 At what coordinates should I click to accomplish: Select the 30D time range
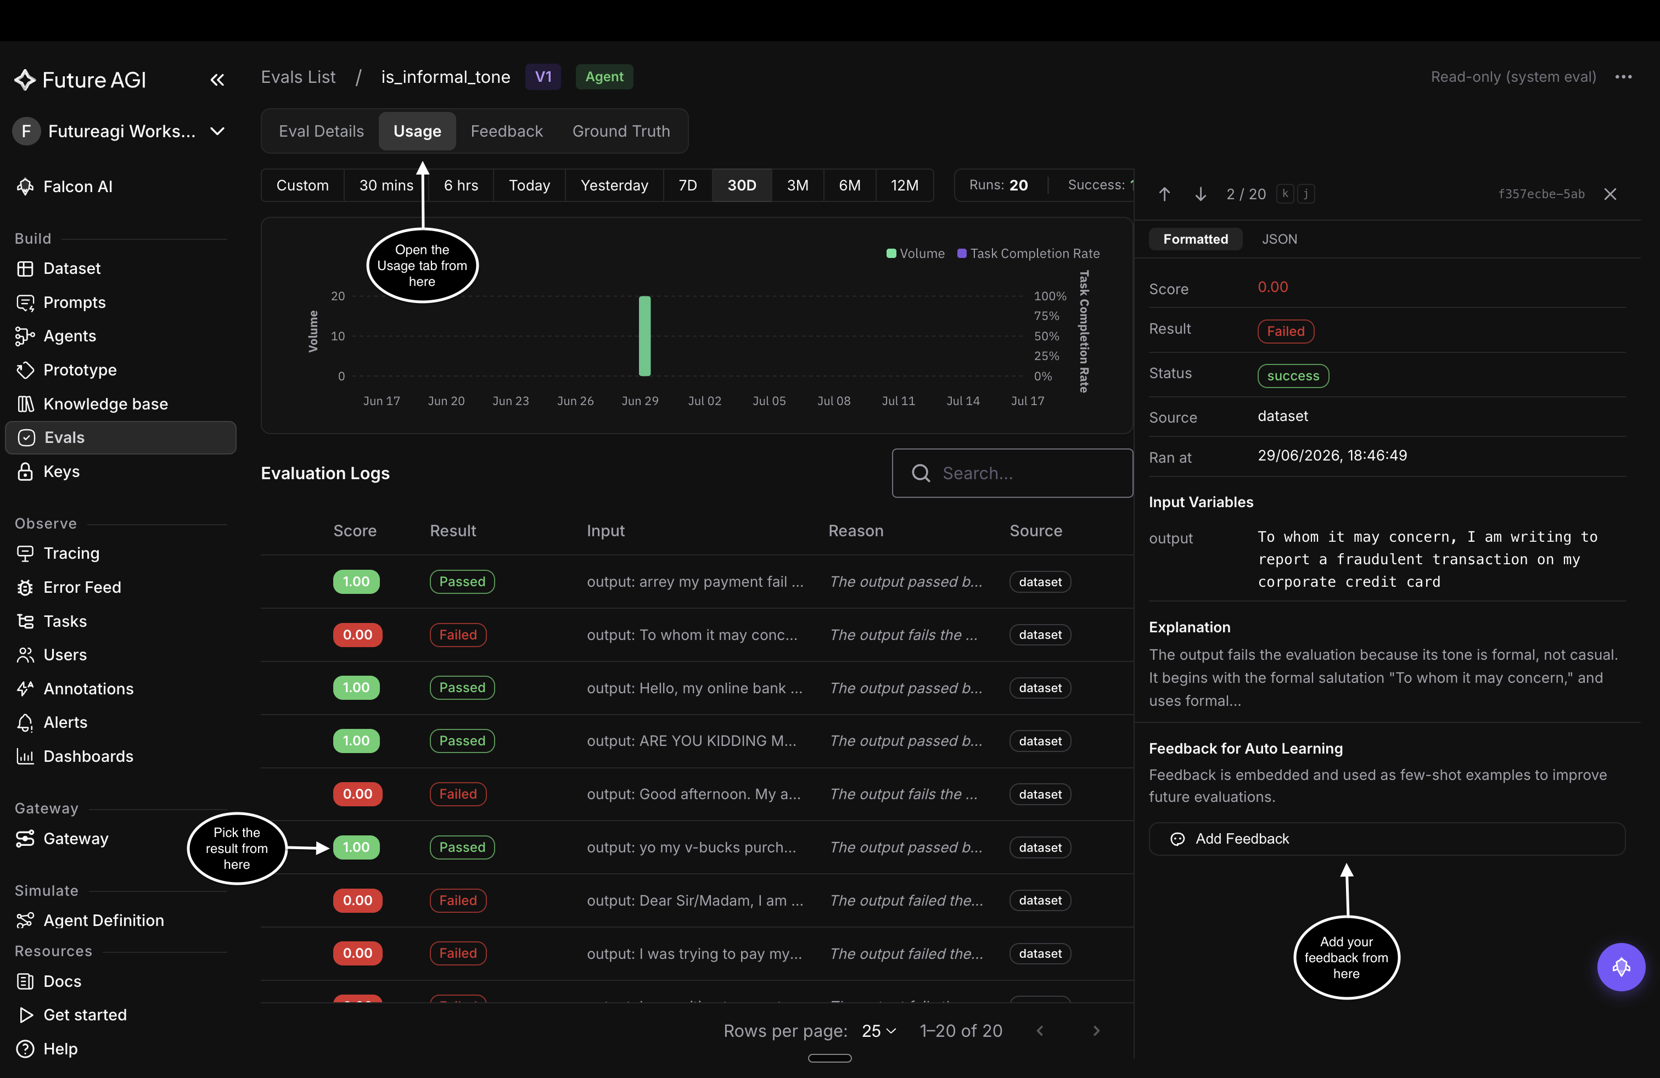[x=742, y=186]
